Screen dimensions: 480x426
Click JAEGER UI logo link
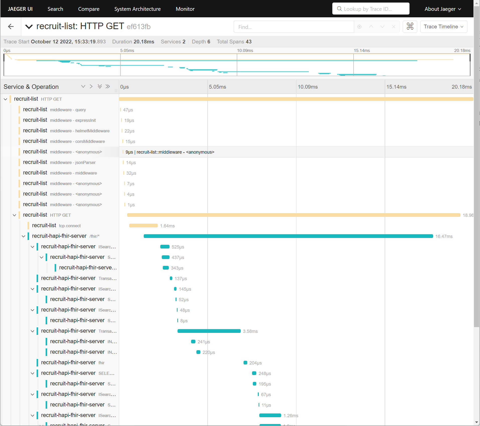click(20, 9)
